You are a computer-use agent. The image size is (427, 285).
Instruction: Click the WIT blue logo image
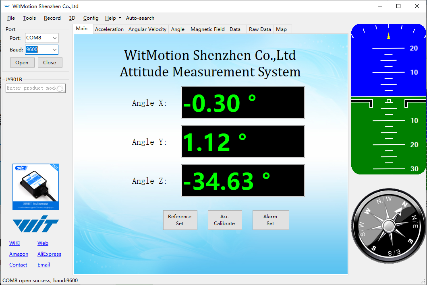click(36, 224)
